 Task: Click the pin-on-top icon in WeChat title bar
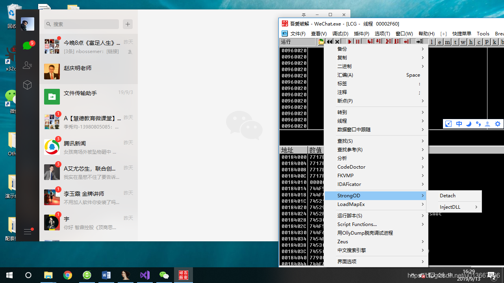click(304, 15)
